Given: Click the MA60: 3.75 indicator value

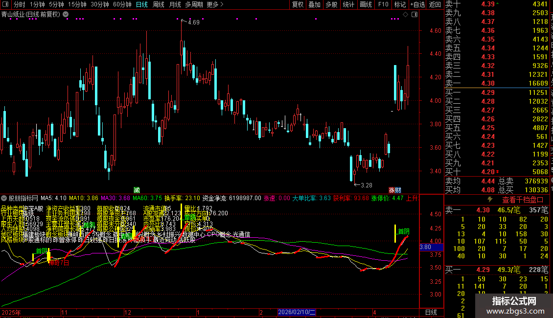Looking at the screenshot, I should point(147,198).
